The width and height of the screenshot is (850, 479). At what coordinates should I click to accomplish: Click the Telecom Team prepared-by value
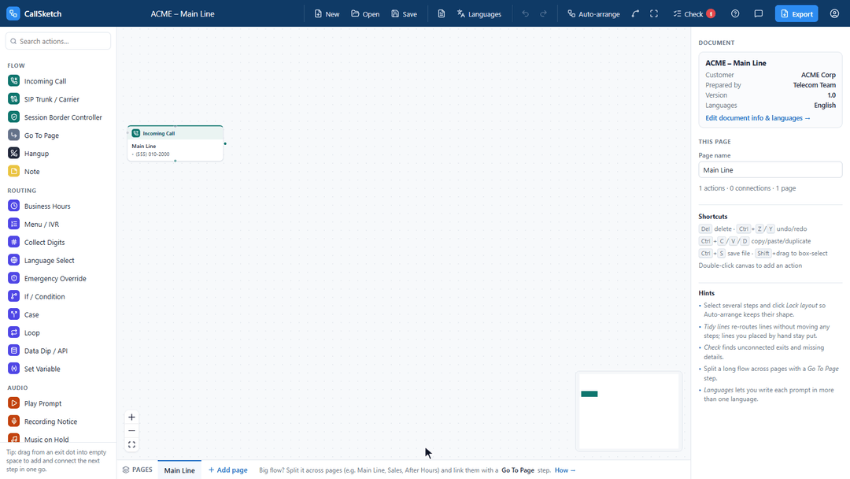coord(815,85)
